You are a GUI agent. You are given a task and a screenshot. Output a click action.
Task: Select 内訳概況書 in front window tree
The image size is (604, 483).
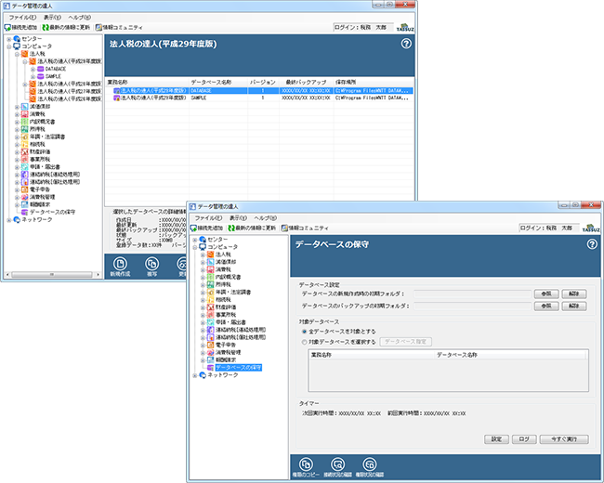point(228,278)
